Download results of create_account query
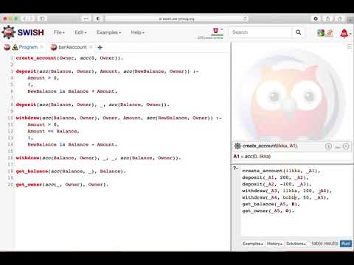354x265 pixels. coord(328,146)
